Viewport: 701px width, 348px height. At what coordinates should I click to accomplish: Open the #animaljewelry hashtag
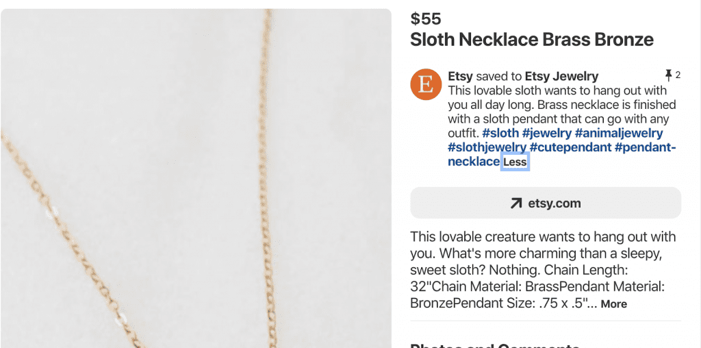619,133
